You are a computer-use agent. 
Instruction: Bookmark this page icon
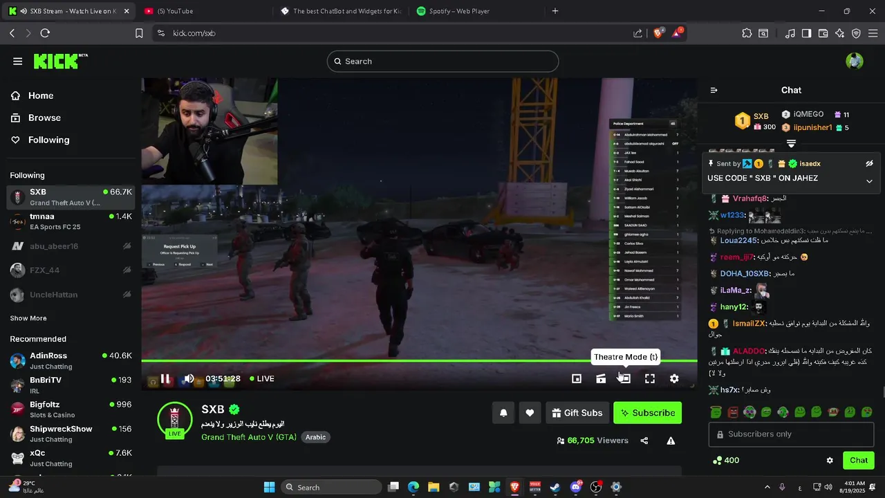point(139,33)
